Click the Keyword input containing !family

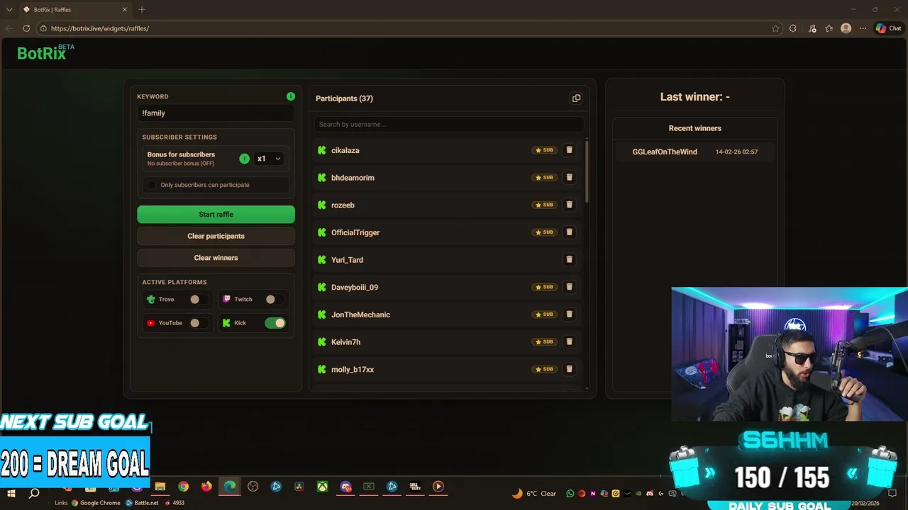point(216,113)
